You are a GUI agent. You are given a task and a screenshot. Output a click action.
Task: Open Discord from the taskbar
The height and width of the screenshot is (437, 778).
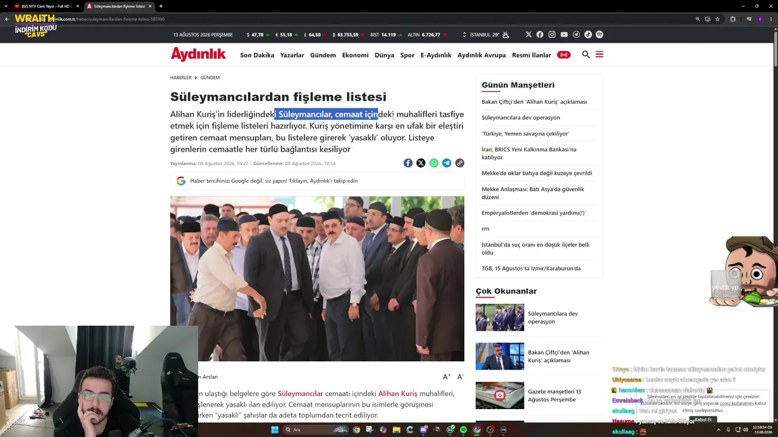pyautogui.click(x=423, y=430)
